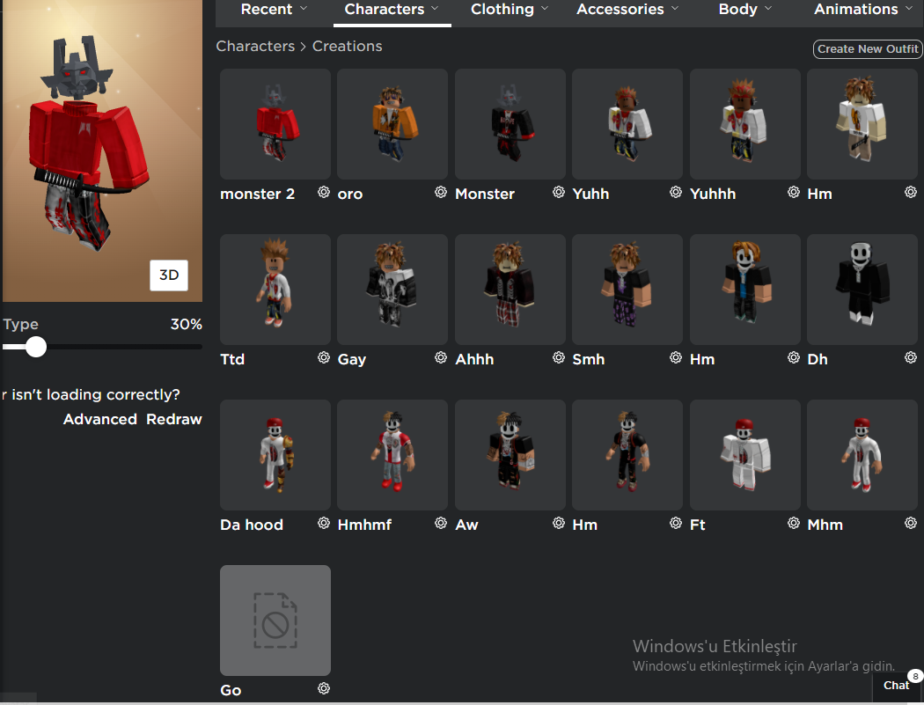Open settings gear for Hmhmf outfit
Image resolution: width=924 pixels, height=705 pixels.
pyautogui.click(x=441, y=524)
